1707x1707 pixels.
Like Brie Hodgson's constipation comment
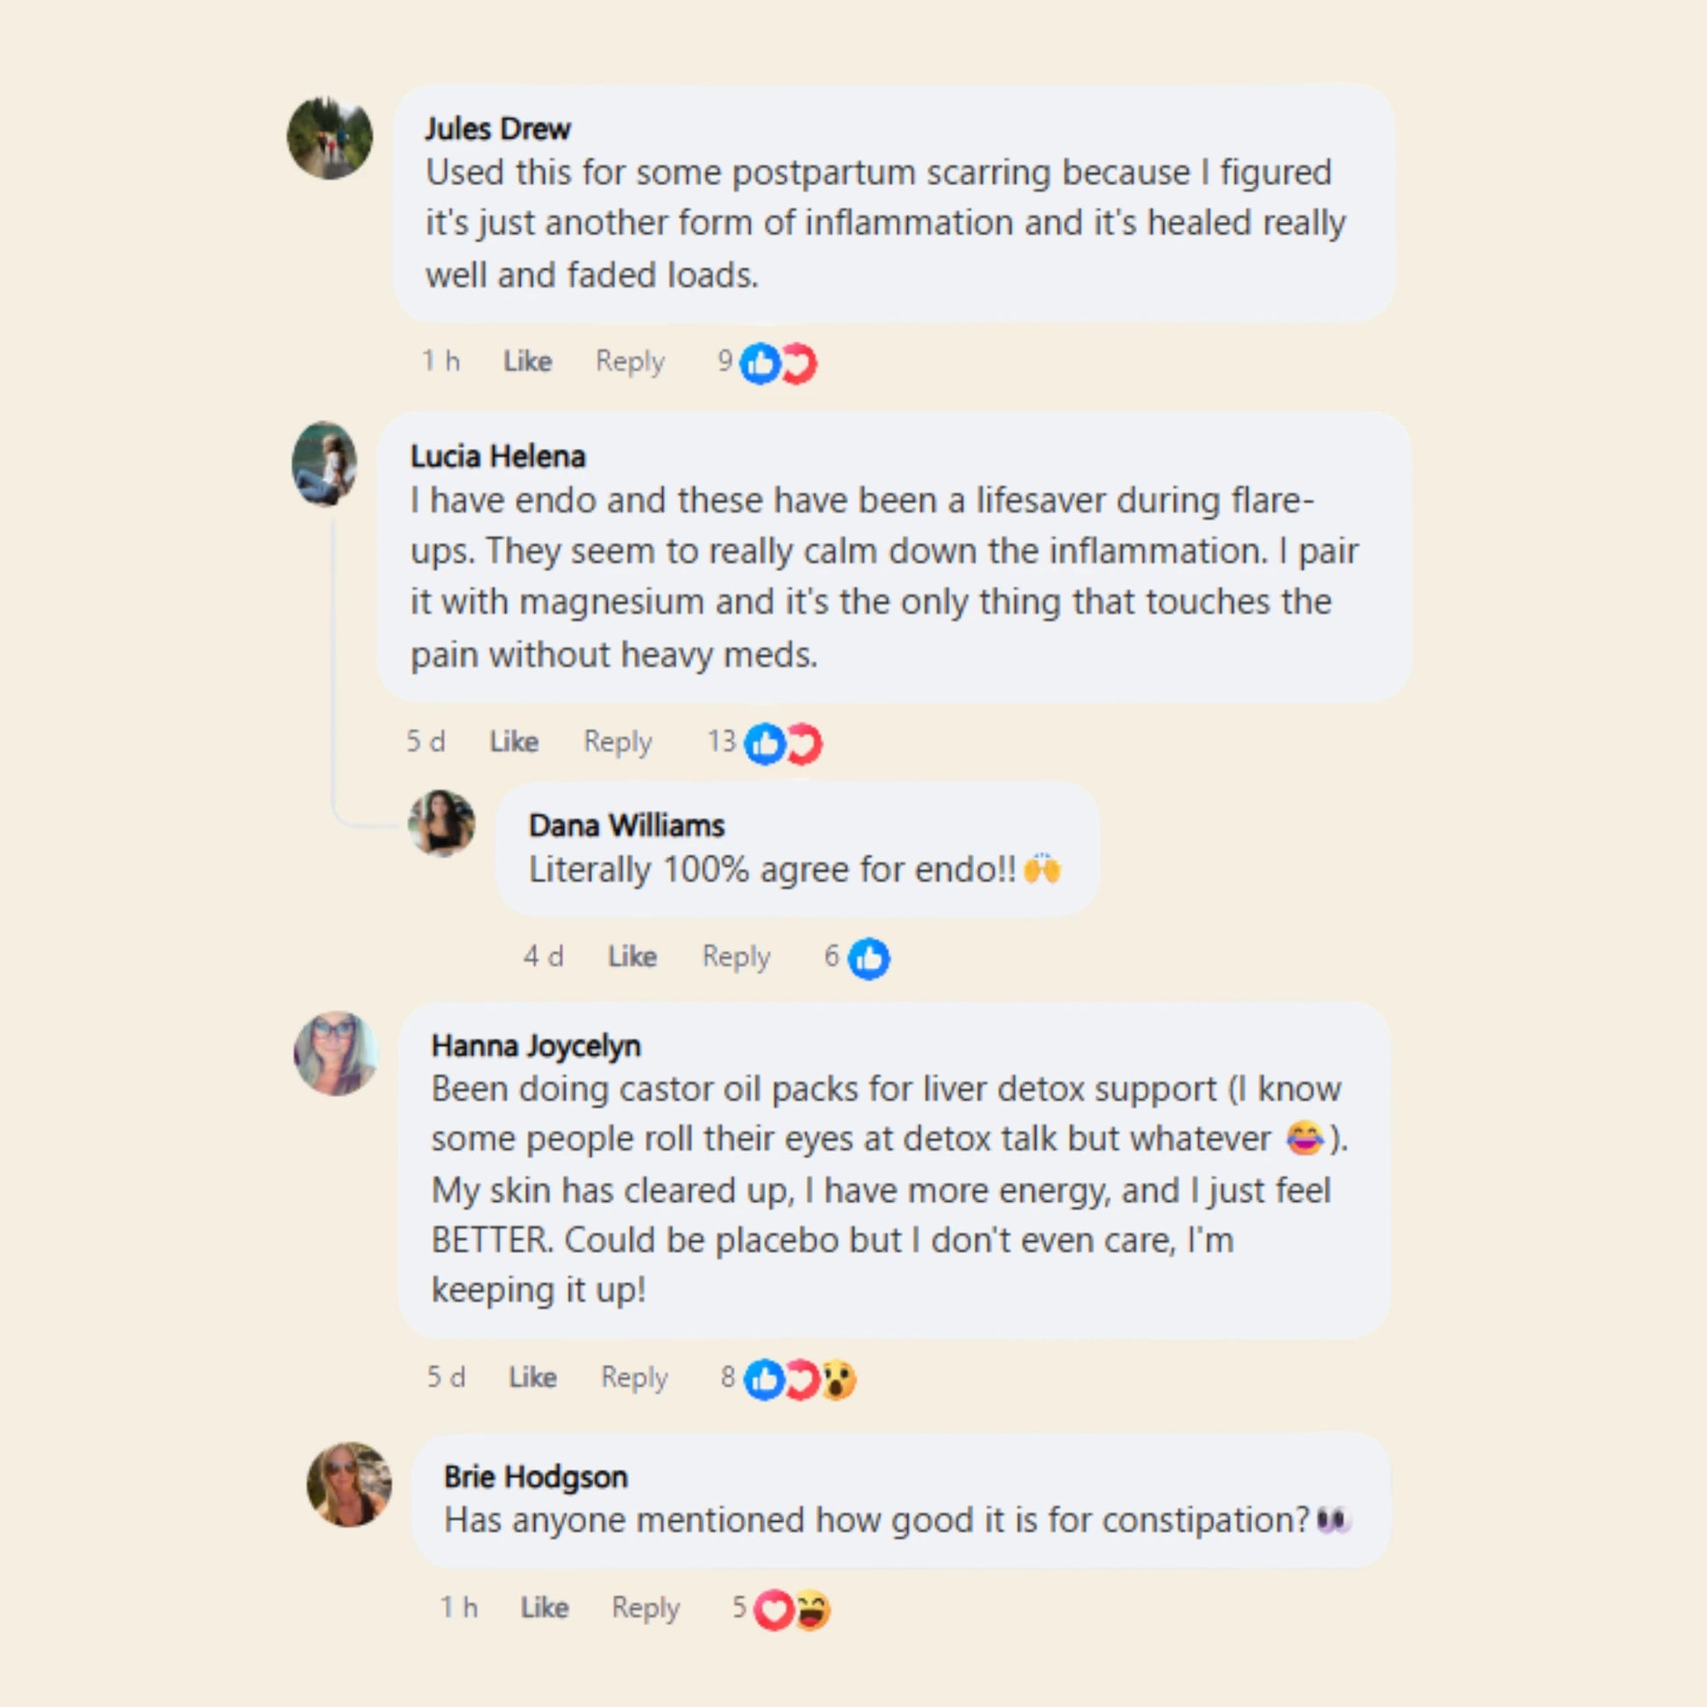point(544,1607)
